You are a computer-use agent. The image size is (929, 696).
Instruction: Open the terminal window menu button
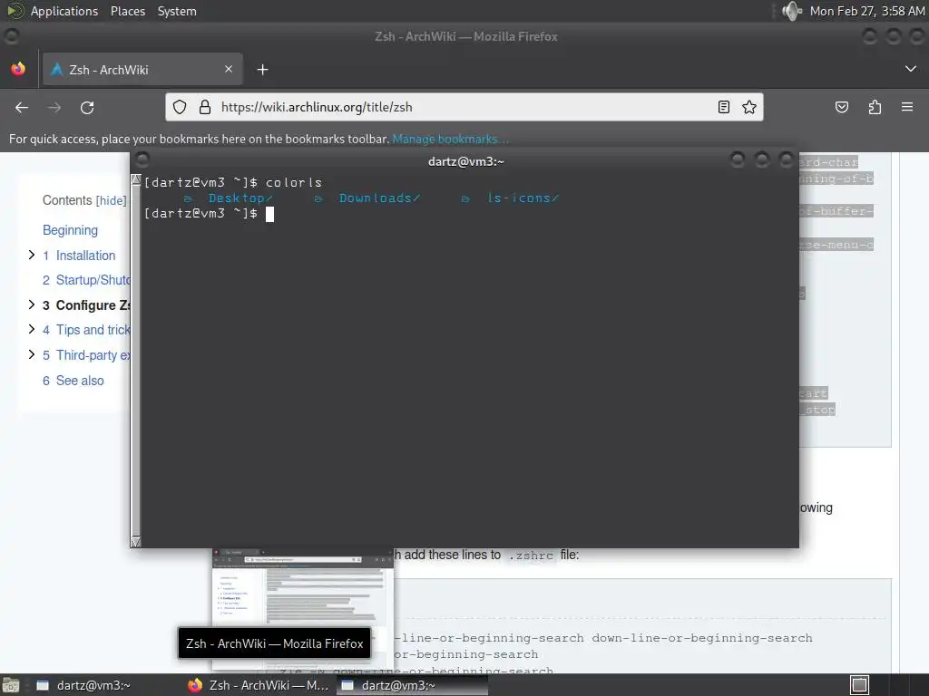point(142,159)
